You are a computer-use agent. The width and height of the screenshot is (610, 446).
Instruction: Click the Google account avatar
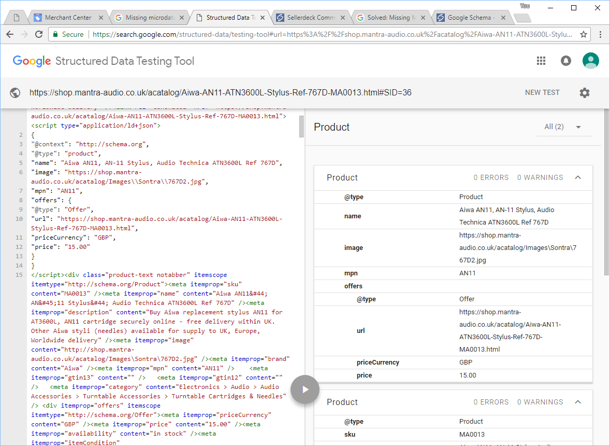590,61
